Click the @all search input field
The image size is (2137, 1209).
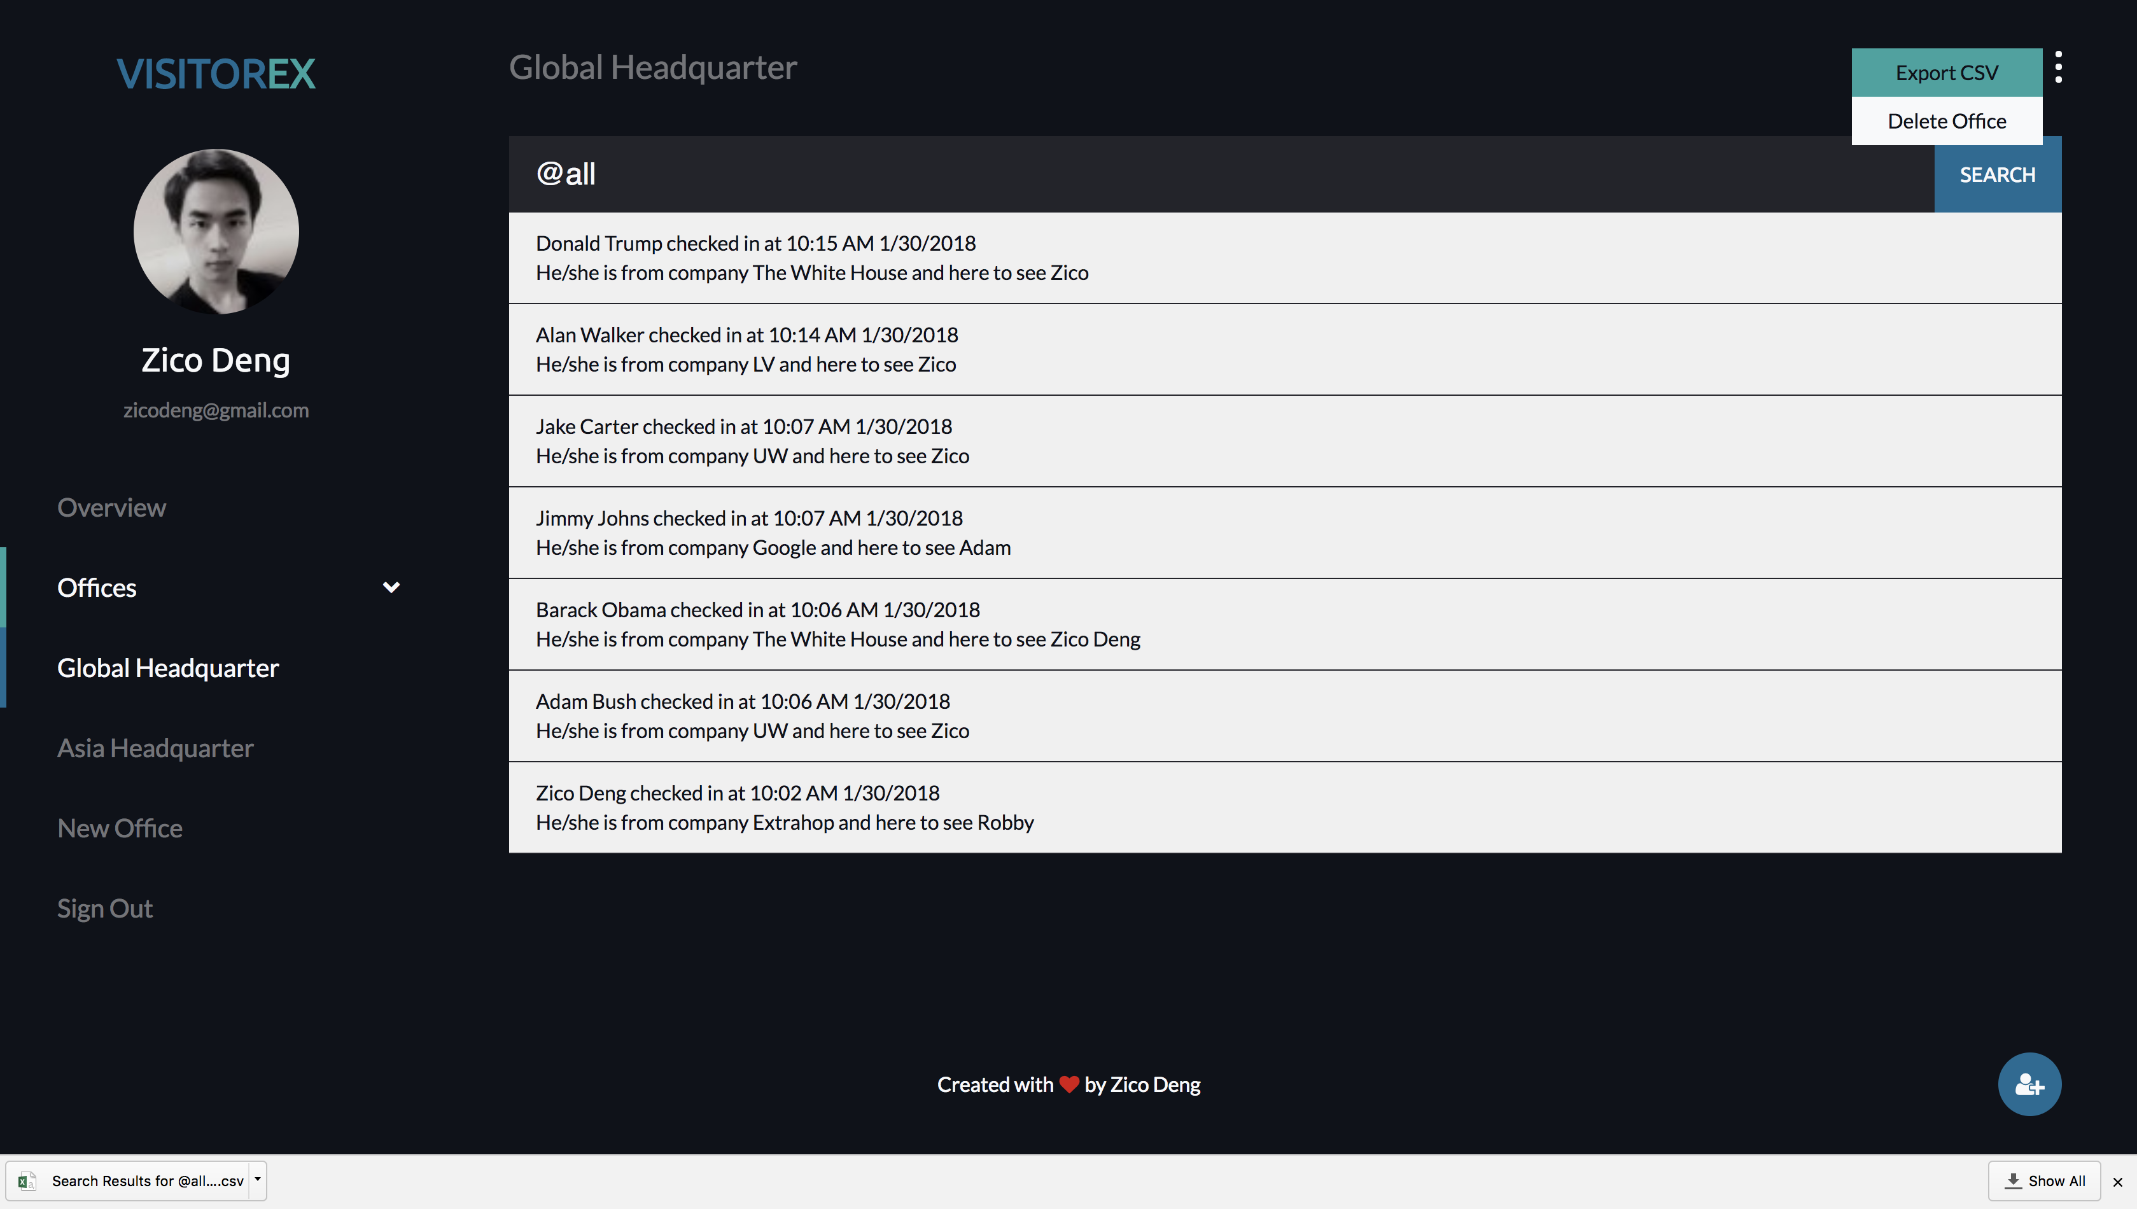tap(1221, 174)
